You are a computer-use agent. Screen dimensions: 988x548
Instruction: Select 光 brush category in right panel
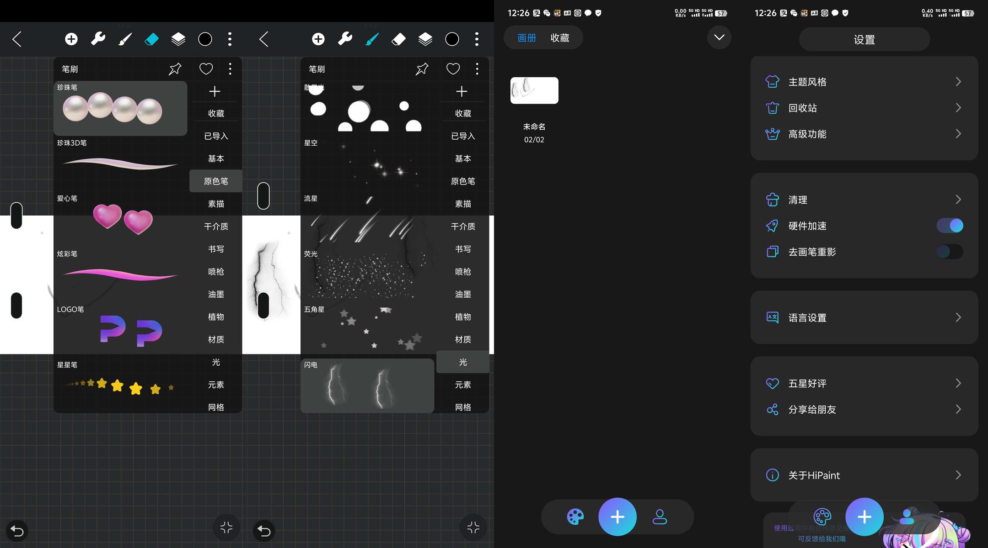463,362
